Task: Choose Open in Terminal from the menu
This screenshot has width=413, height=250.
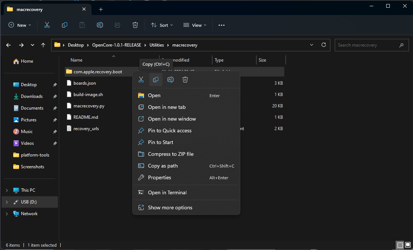Action: pos(167,192)
